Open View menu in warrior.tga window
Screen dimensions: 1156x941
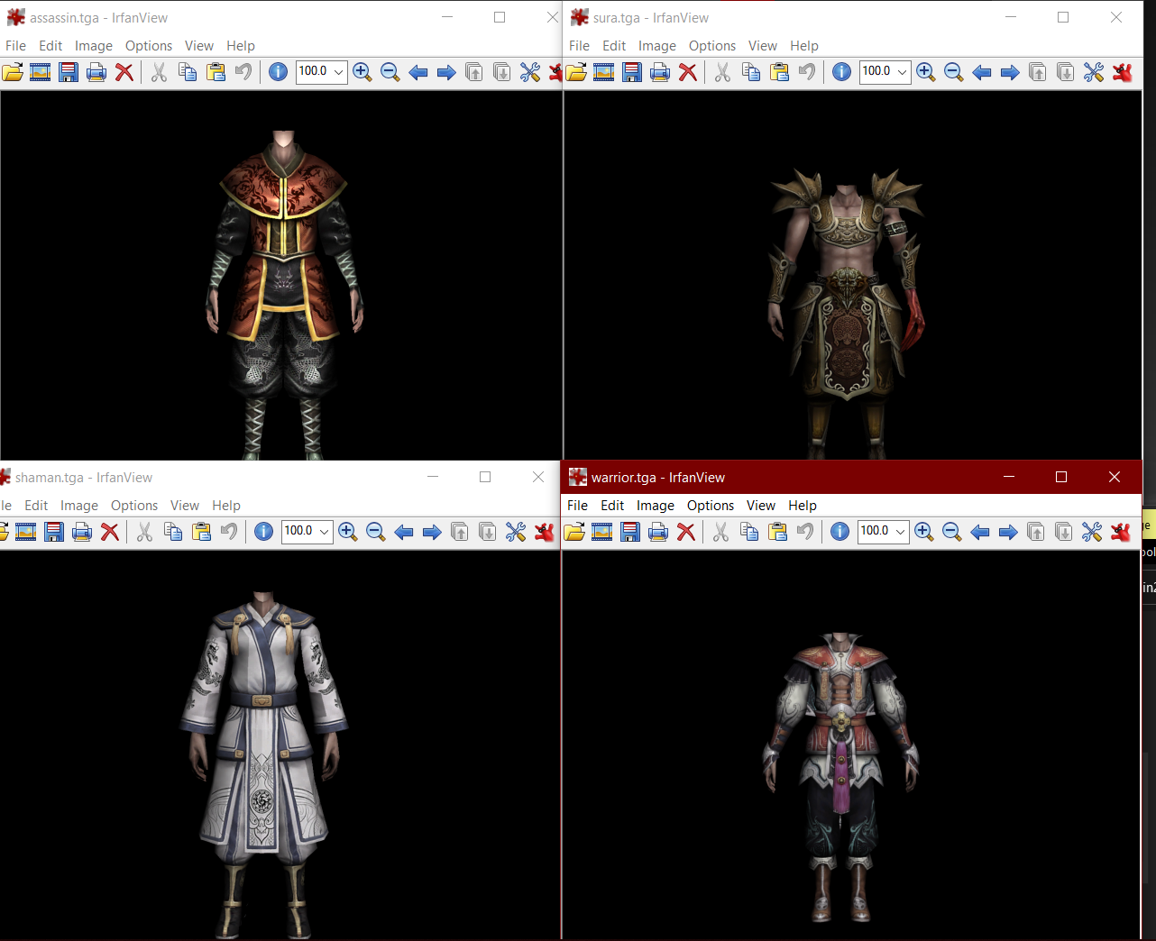761,506
